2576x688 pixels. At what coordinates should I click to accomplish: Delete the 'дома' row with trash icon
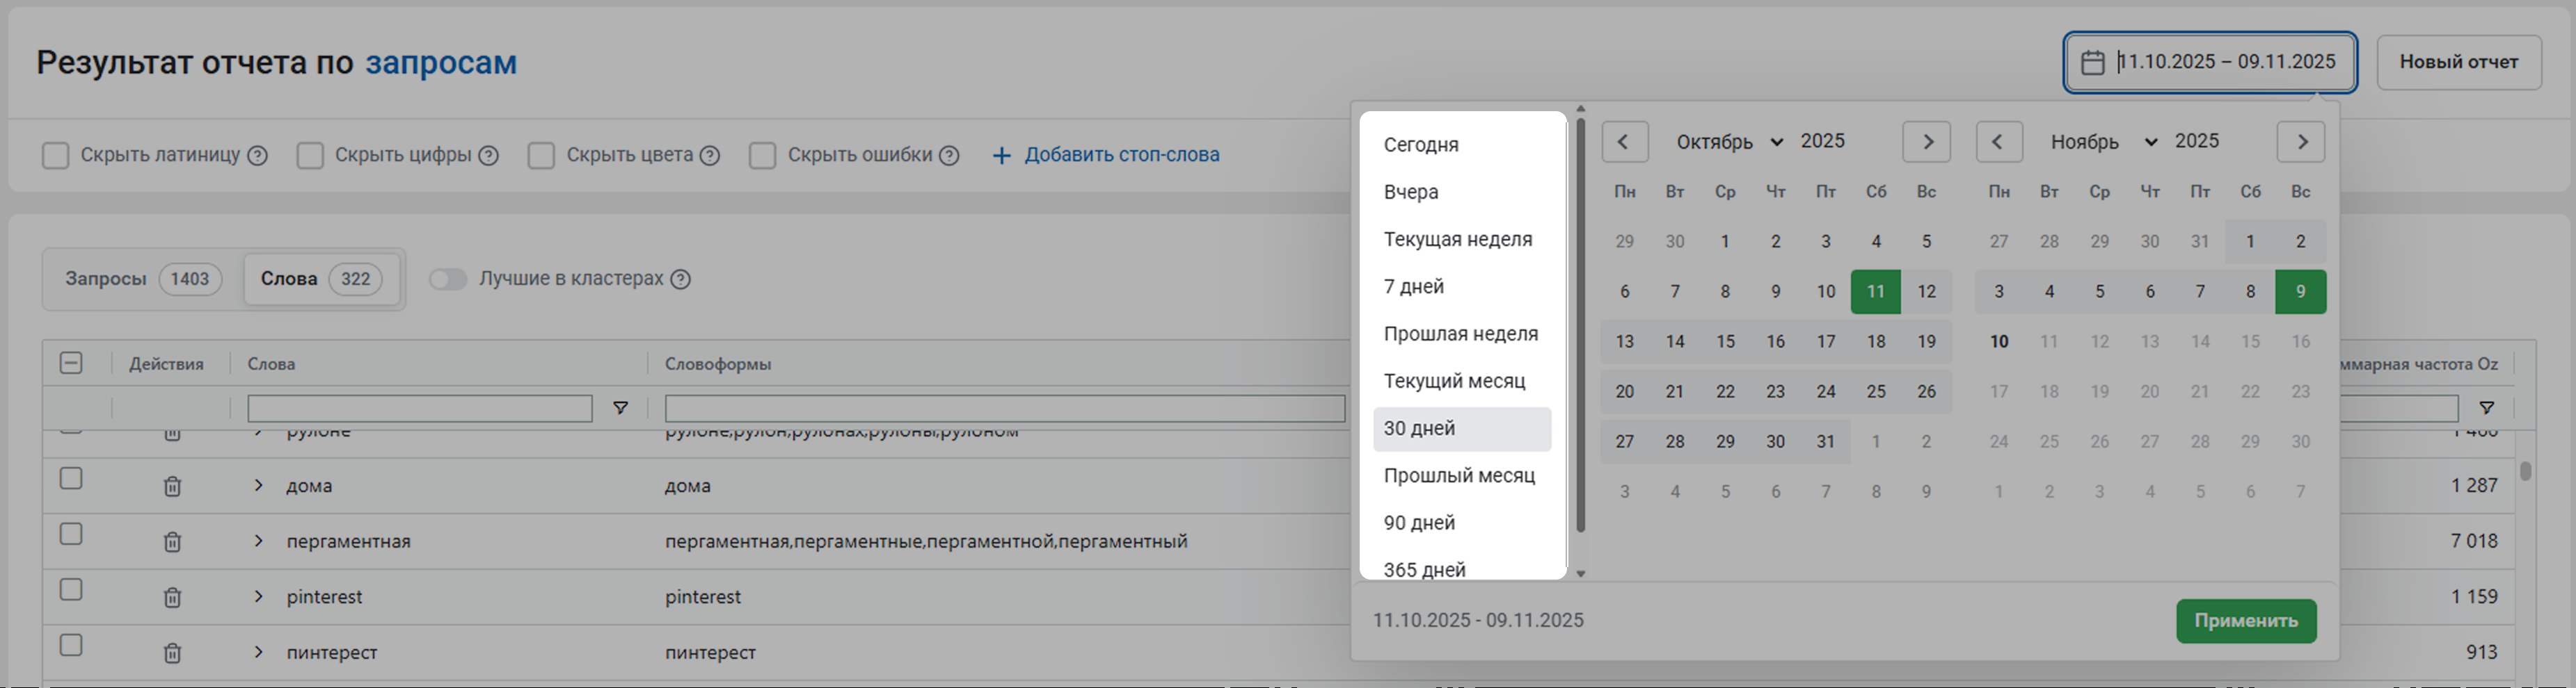[x=172, y=486]
